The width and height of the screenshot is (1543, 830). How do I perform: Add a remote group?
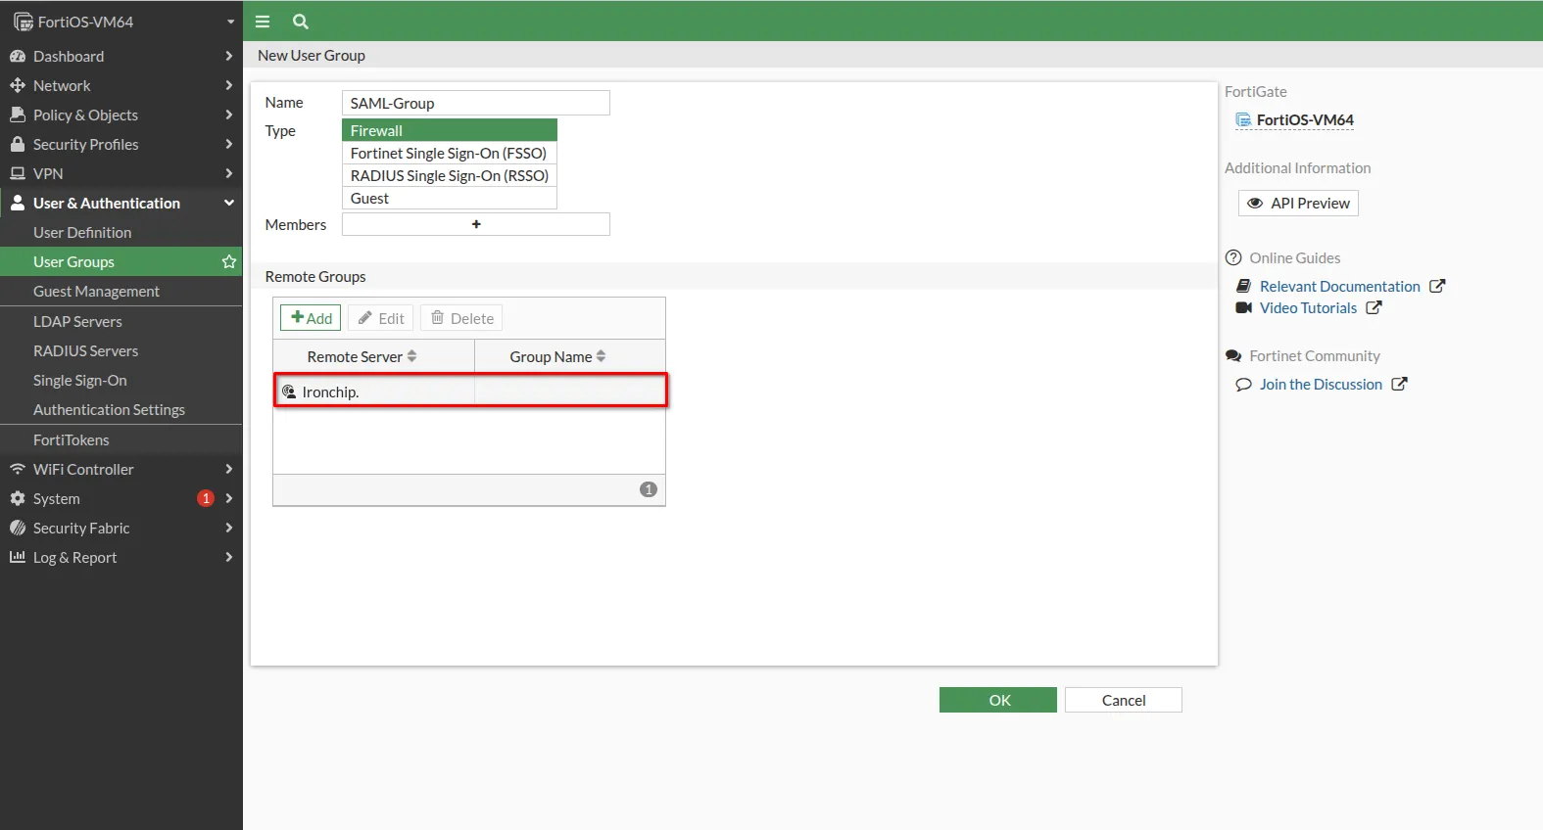pyautogui.click(x=312, y=318)
